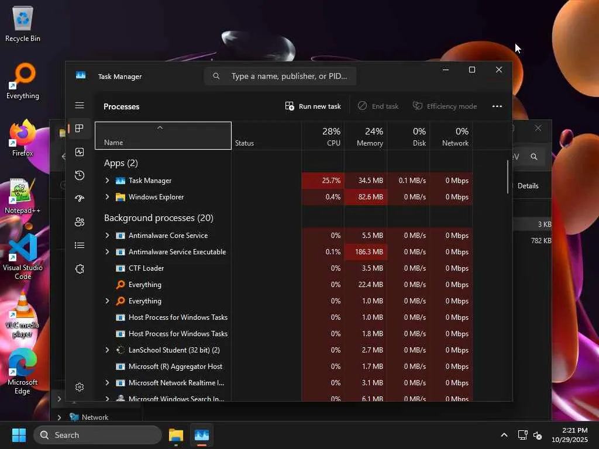This screenshot has height=449, width=599.
Task: Click Network in File Explorer navigation pane
Action: click(95, 417)
